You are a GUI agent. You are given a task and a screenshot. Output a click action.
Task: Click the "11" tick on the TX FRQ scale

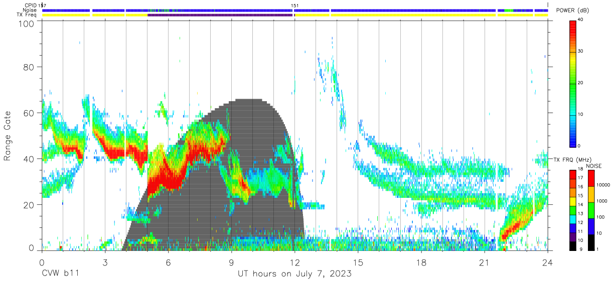(x=580, y=232)
